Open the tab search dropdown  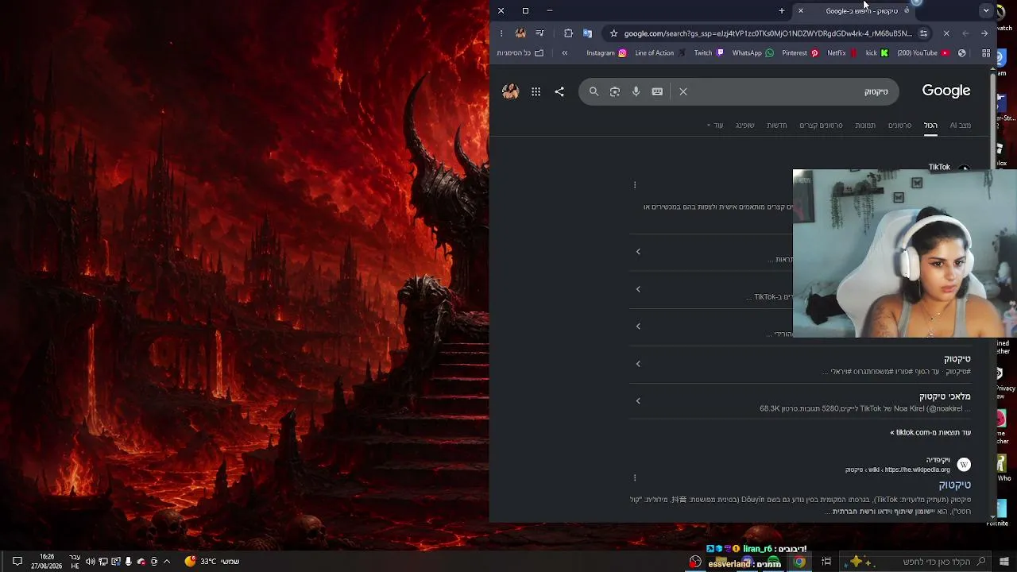pyautogui.click(x=986, y=11)
